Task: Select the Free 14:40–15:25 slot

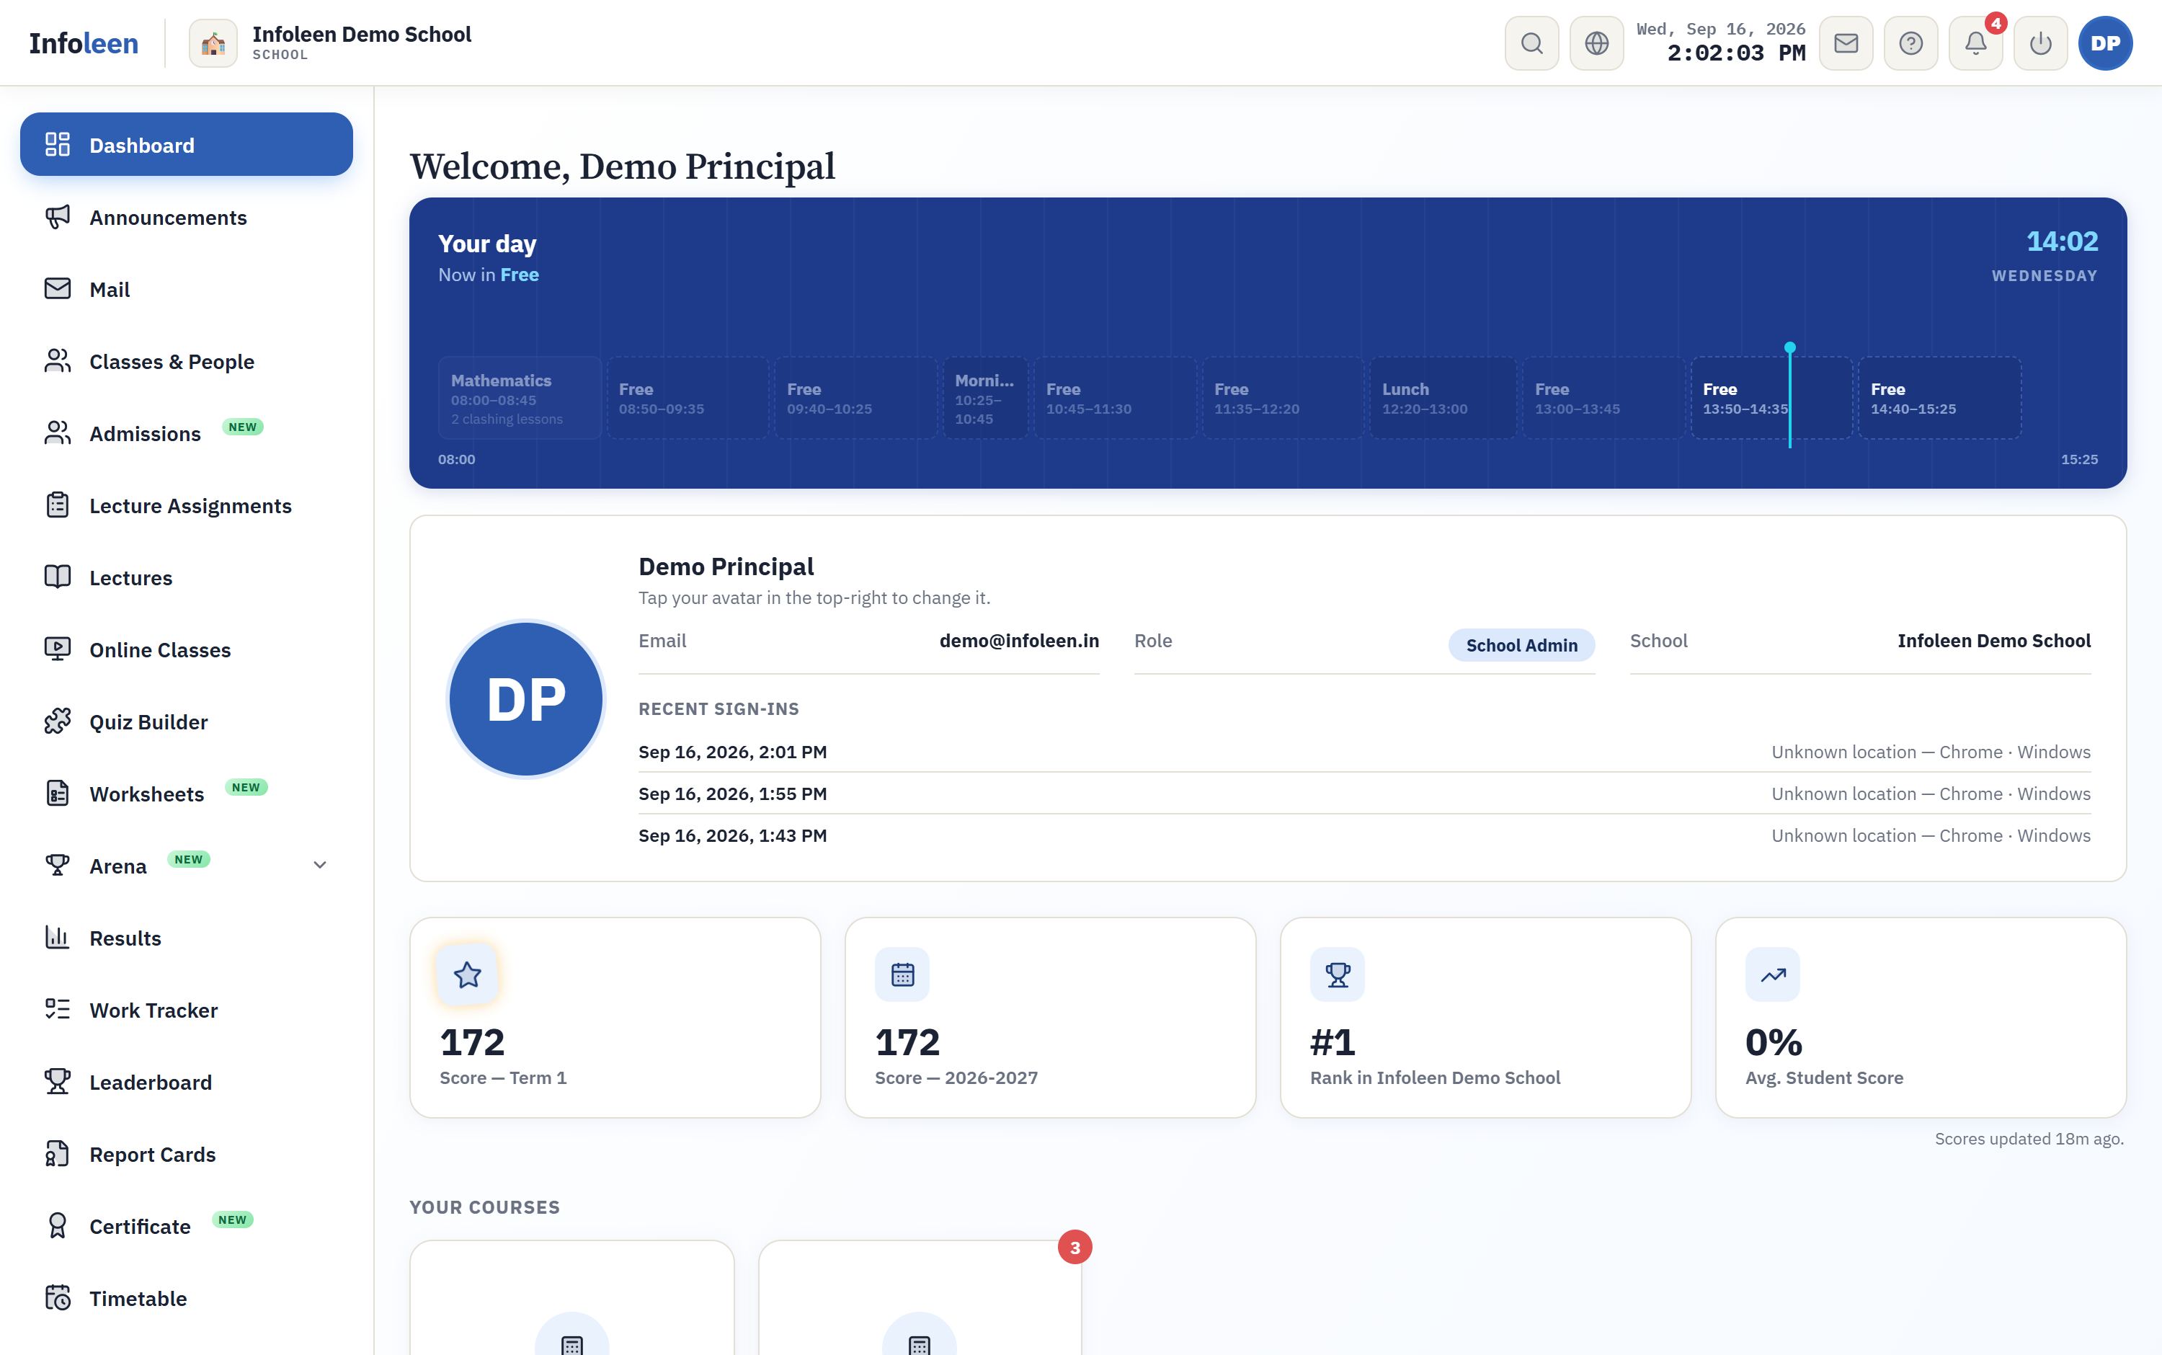Action: click(x=1939, y=398)
